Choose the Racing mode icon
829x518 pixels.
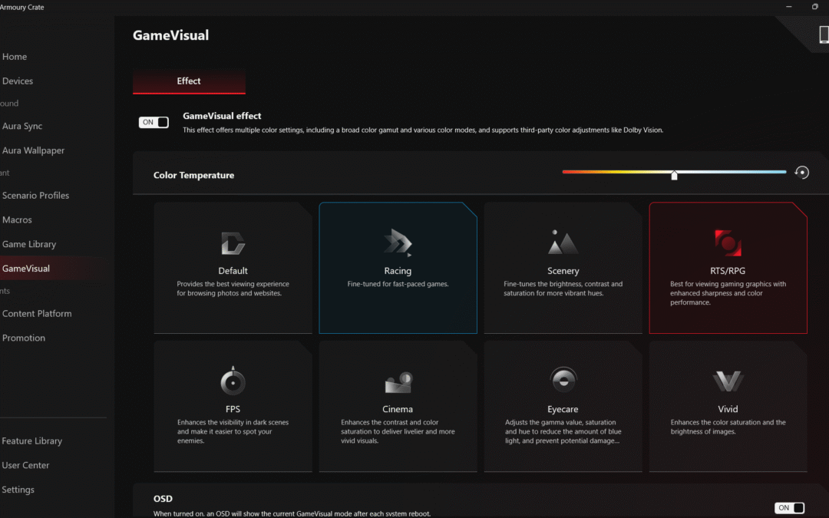click(398, 243)
